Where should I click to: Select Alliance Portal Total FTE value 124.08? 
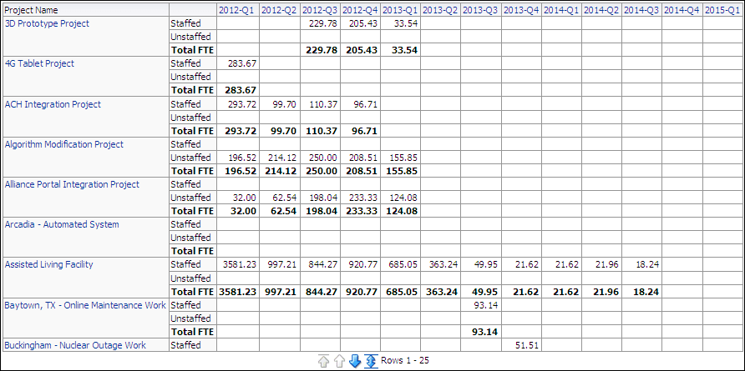click(401, 210)
